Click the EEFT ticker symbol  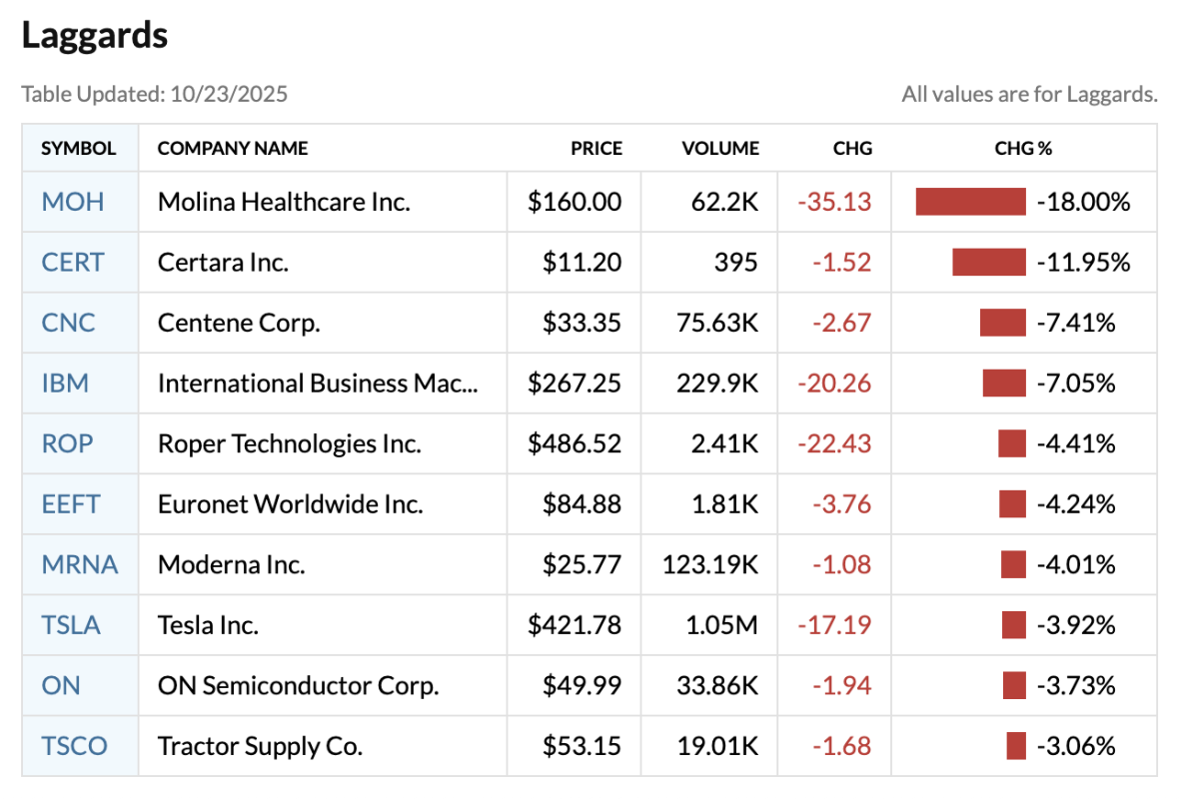(70, 504)
